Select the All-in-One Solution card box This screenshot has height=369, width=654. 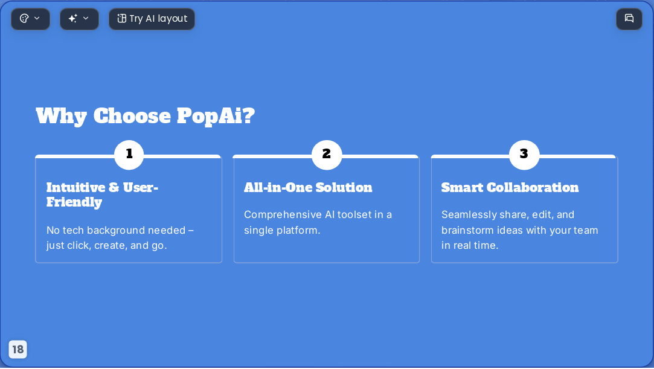pos(327,209)
